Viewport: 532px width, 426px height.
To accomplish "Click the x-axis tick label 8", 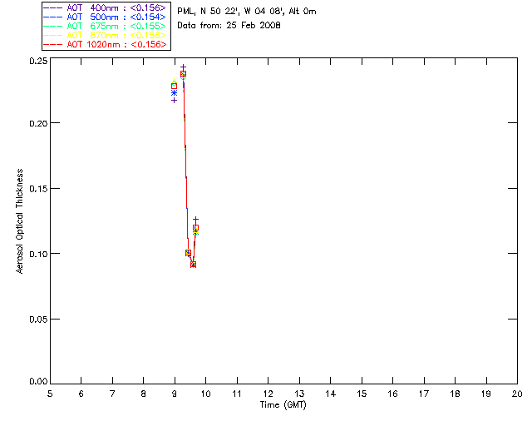I will [144, 394].
